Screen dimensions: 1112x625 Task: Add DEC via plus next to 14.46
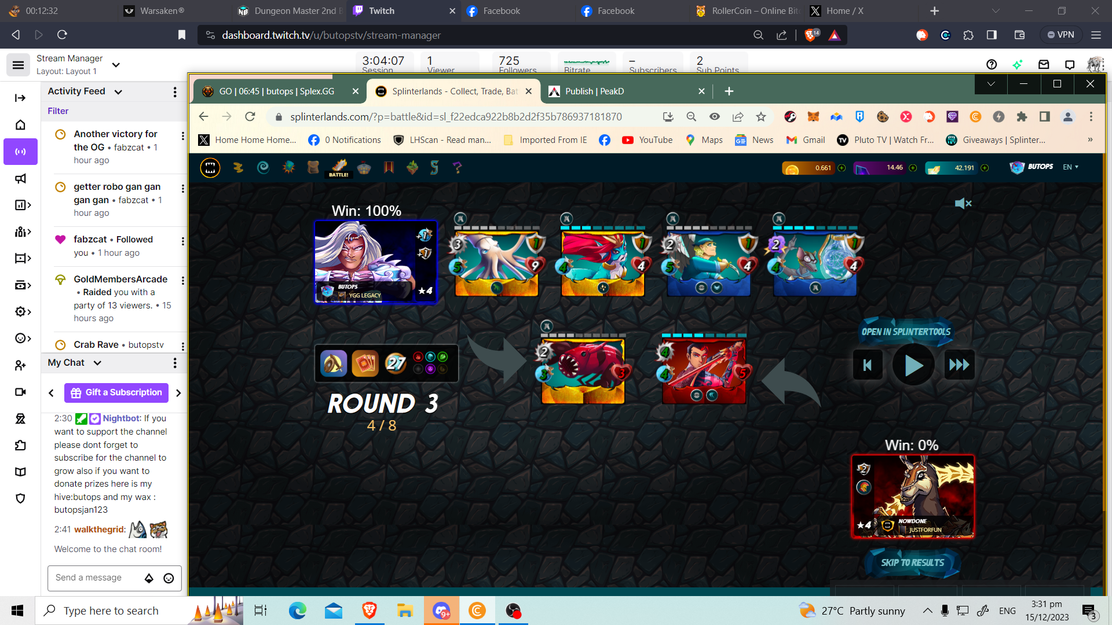913,168
